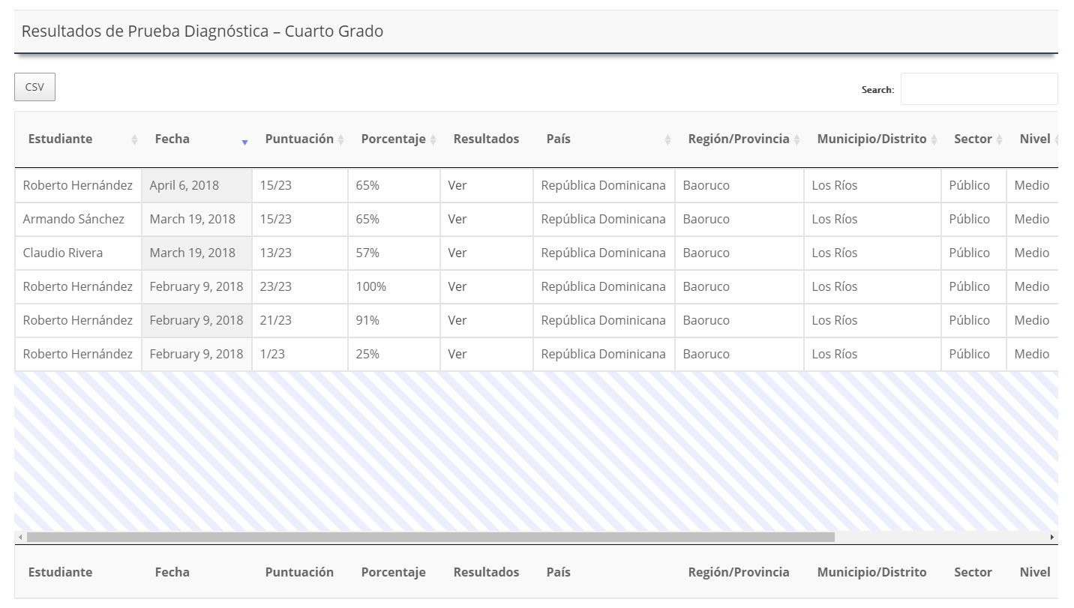Sort País column with arrow icon
The height and width of the screenshot is (608, 1074).
point(667,140)
